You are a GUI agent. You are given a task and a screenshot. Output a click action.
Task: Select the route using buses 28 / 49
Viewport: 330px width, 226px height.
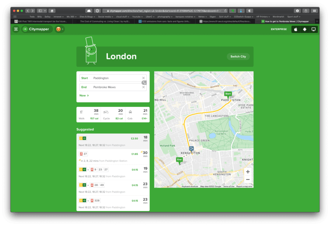(x=113, y=188)
